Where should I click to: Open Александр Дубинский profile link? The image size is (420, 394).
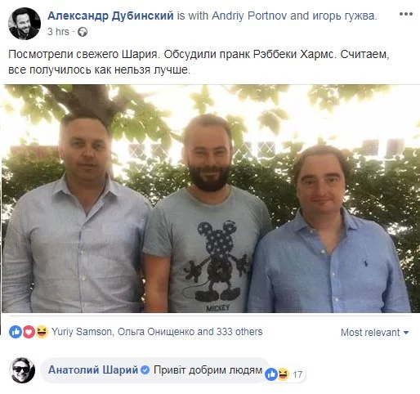pyautogui.click(x=110, y=16)
